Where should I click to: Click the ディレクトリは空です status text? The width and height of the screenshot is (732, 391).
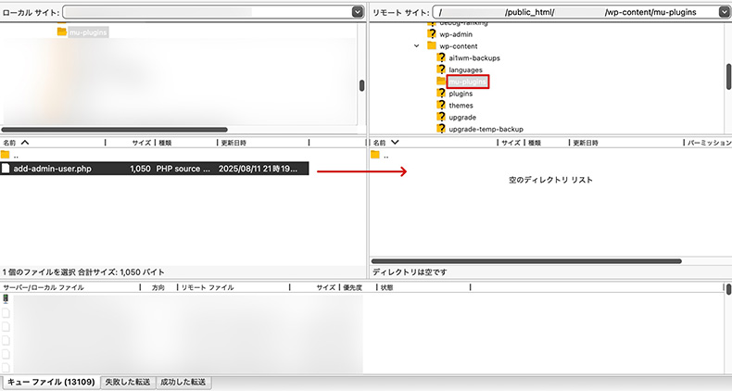(410, 272)
